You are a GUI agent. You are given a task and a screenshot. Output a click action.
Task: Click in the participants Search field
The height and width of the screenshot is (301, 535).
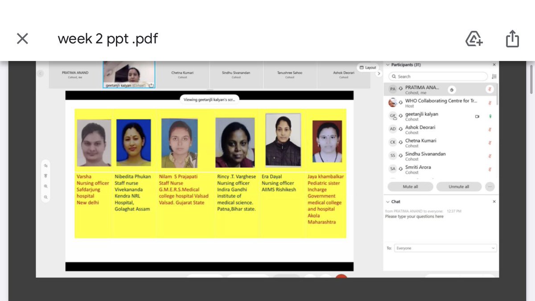(x=438, y=77)
